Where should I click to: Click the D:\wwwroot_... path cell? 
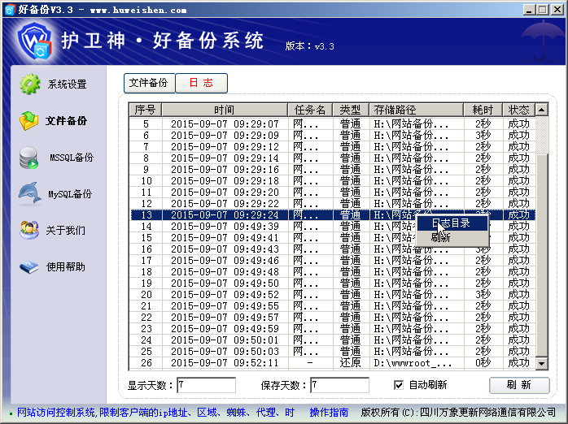tap(416, 363)
